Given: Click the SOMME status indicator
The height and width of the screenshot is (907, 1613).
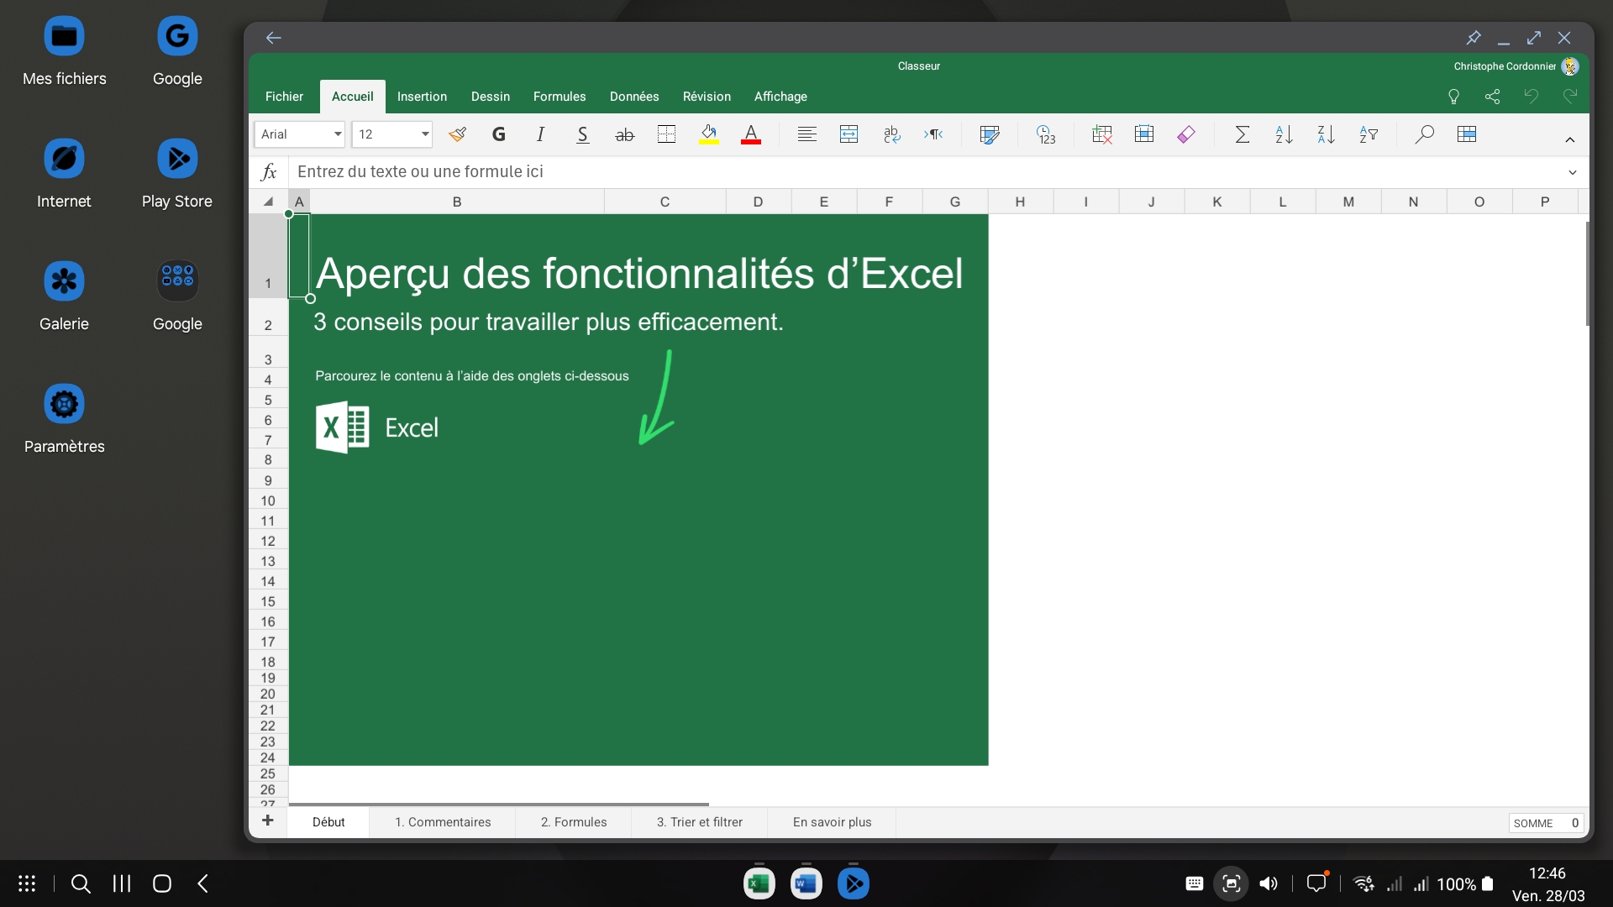Looking at the screenshot, I should 1547,823.
